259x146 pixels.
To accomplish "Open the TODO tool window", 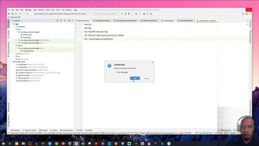I will [x=79, y=130].
